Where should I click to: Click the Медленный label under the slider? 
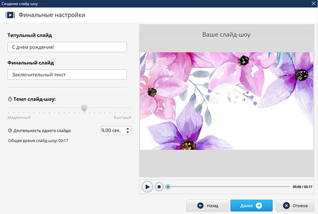coord(19,118)
